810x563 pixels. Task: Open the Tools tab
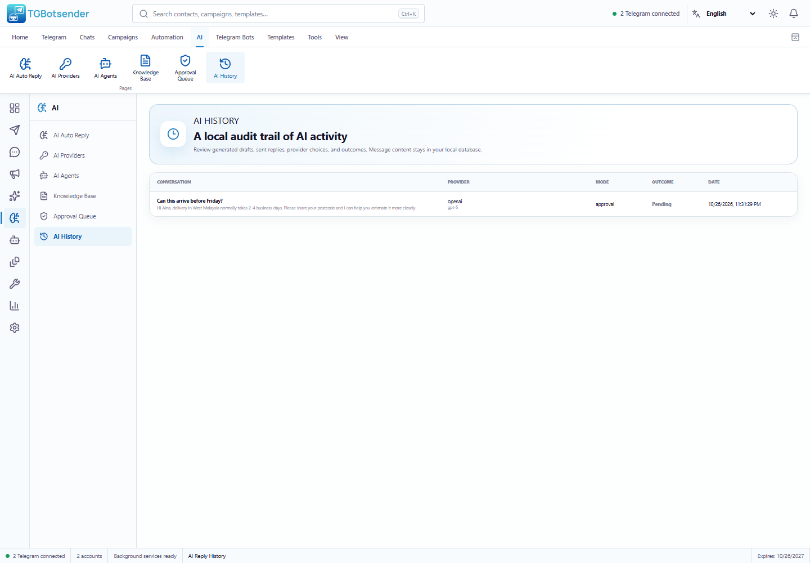click(x=315, y=37)
